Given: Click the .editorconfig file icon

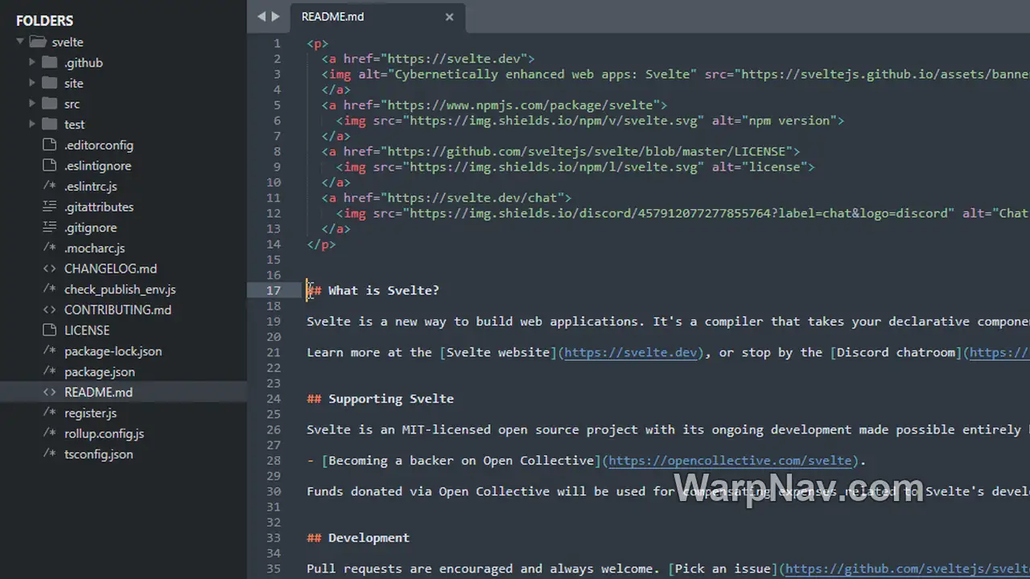Looking at the screenshot, I should tap(49, 145).
